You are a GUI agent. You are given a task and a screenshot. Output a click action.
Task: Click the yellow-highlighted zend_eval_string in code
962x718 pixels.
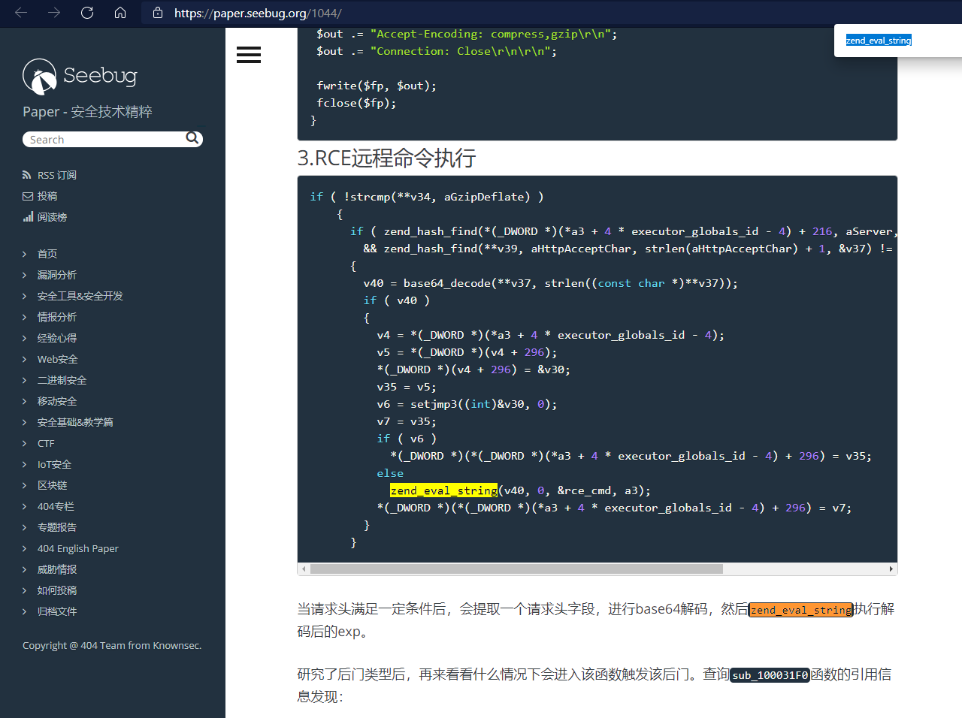click(443, 490)
